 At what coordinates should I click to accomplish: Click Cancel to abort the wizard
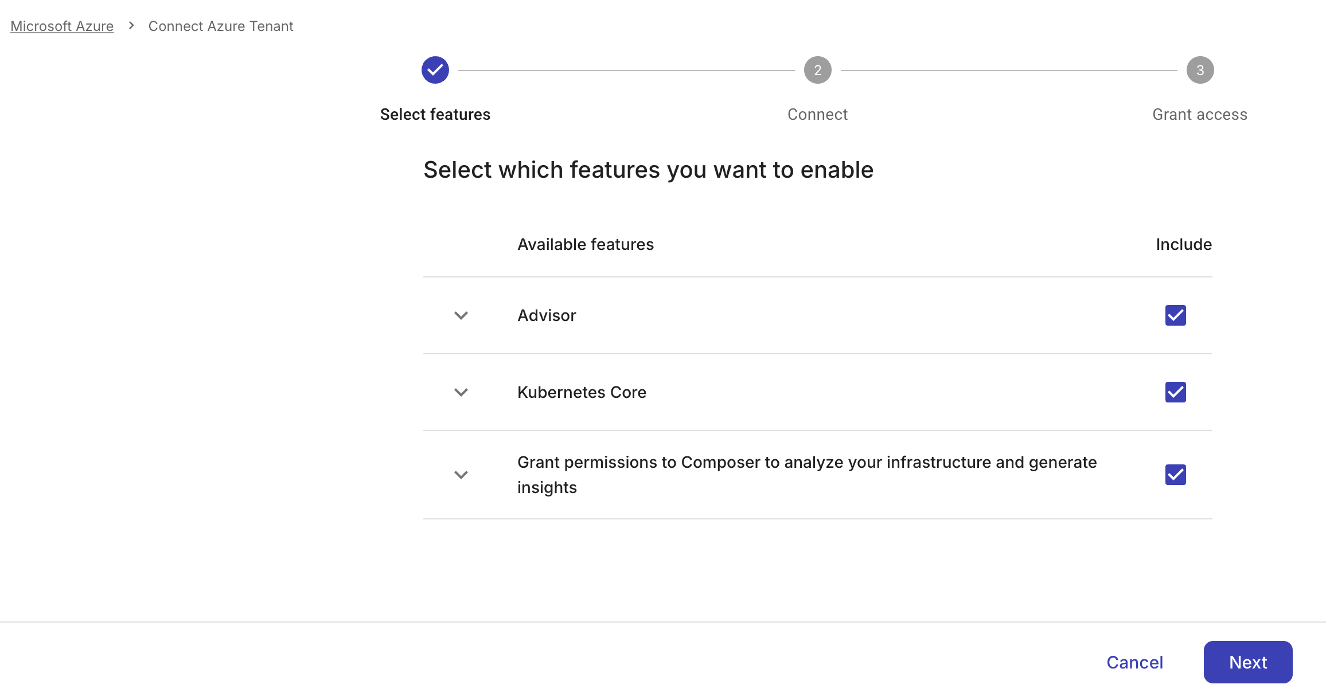(x=1135, y=662)
